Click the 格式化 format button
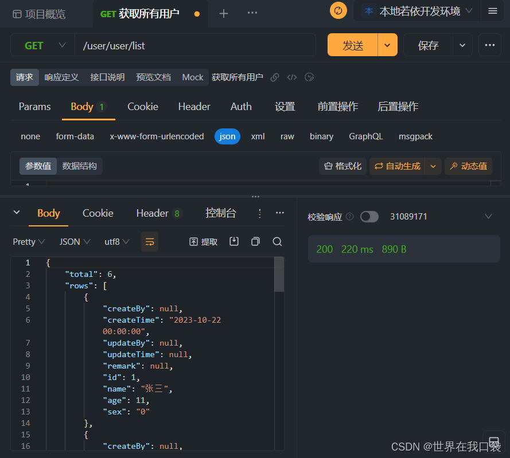510x458 pixels. point(343,166)
